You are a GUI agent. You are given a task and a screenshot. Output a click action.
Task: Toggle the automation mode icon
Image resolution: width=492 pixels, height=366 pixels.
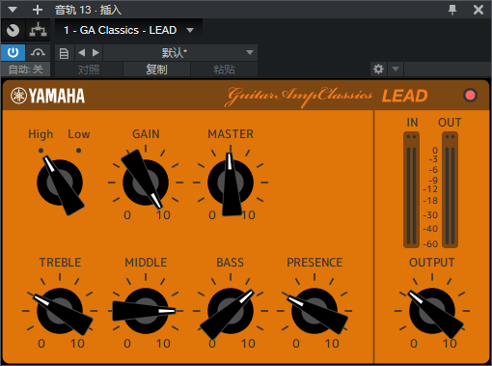point(38,52)
